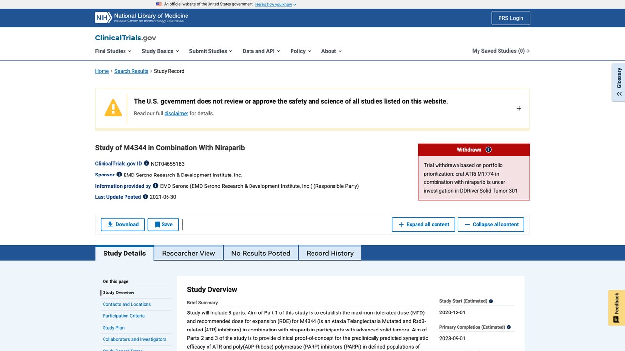
Task: Click info icon in Withdrawn status banner
Action: (x=489, y=150)
